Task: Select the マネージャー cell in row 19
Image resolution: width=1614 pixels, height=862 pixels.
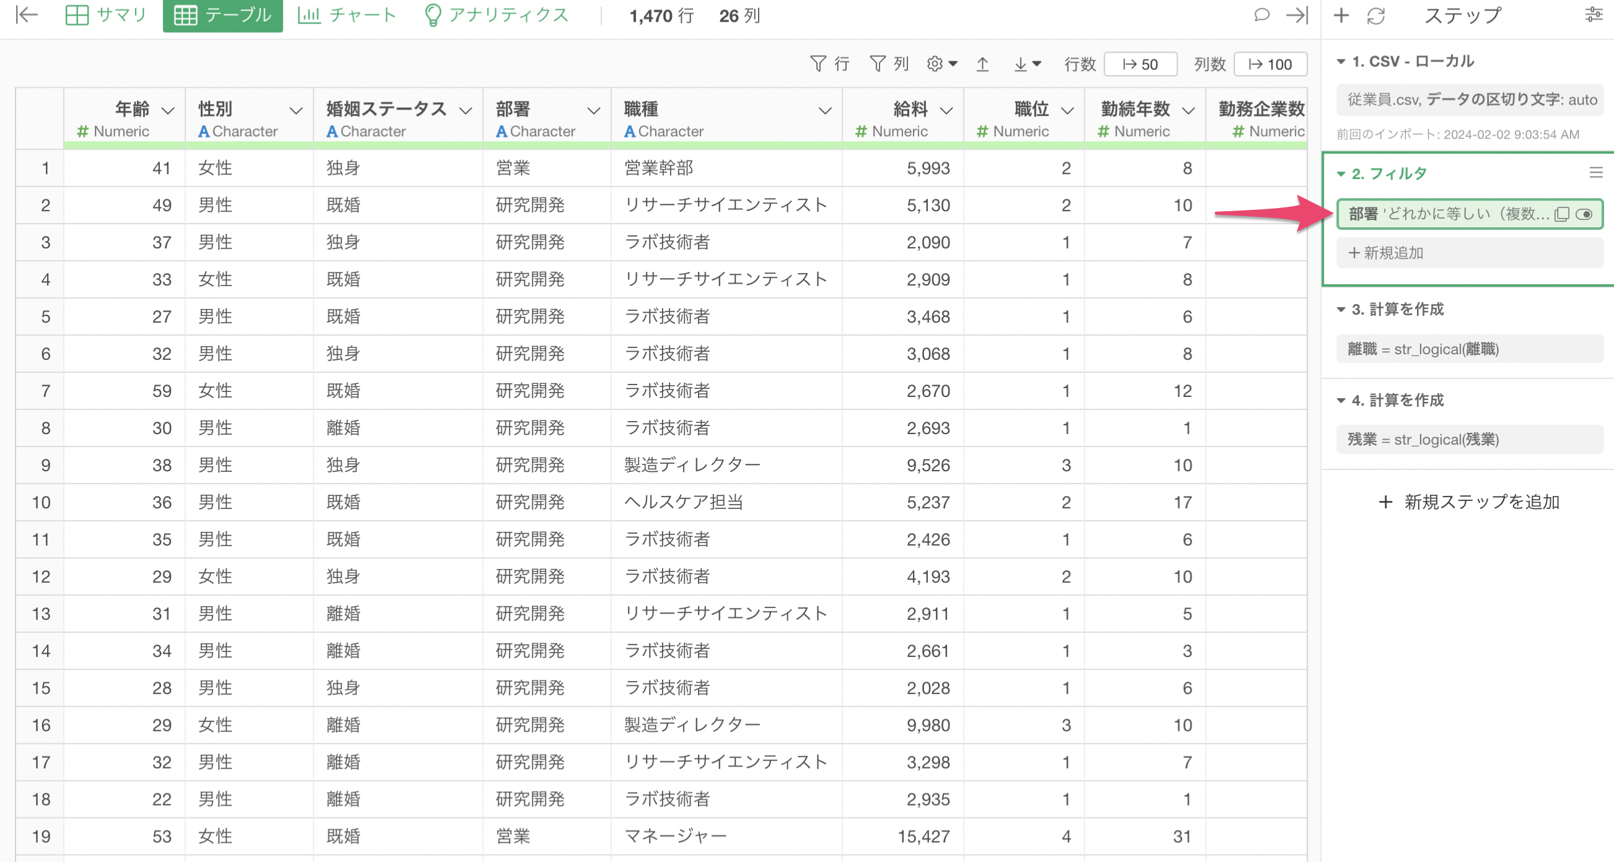Action: pyautogui.click(x=726, y=837)
